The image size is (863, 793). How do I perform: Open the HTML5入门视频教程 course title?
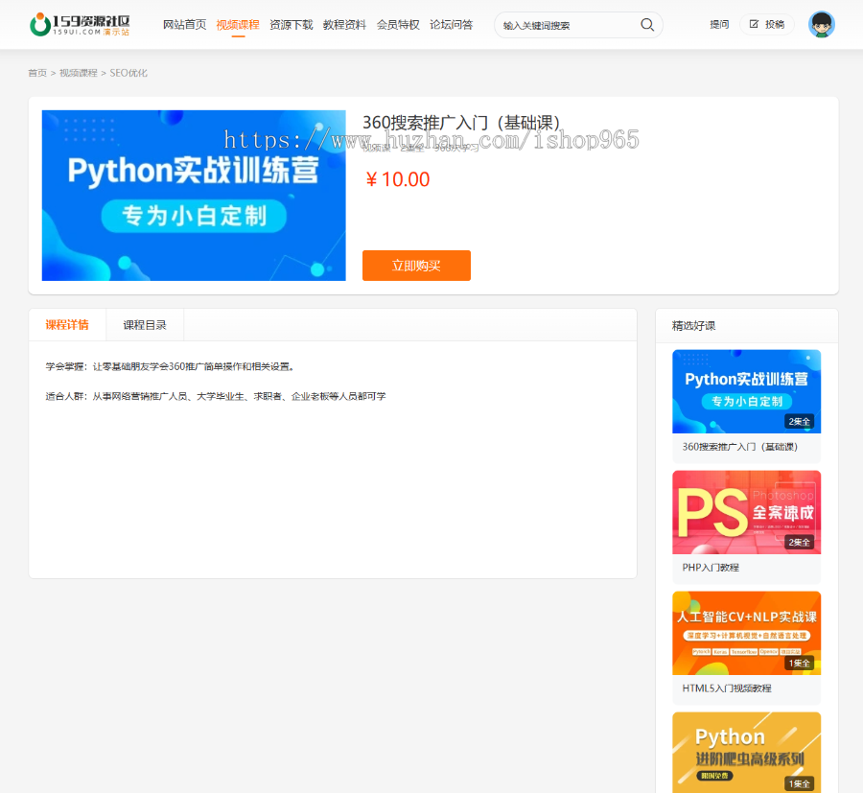point(727,688)
